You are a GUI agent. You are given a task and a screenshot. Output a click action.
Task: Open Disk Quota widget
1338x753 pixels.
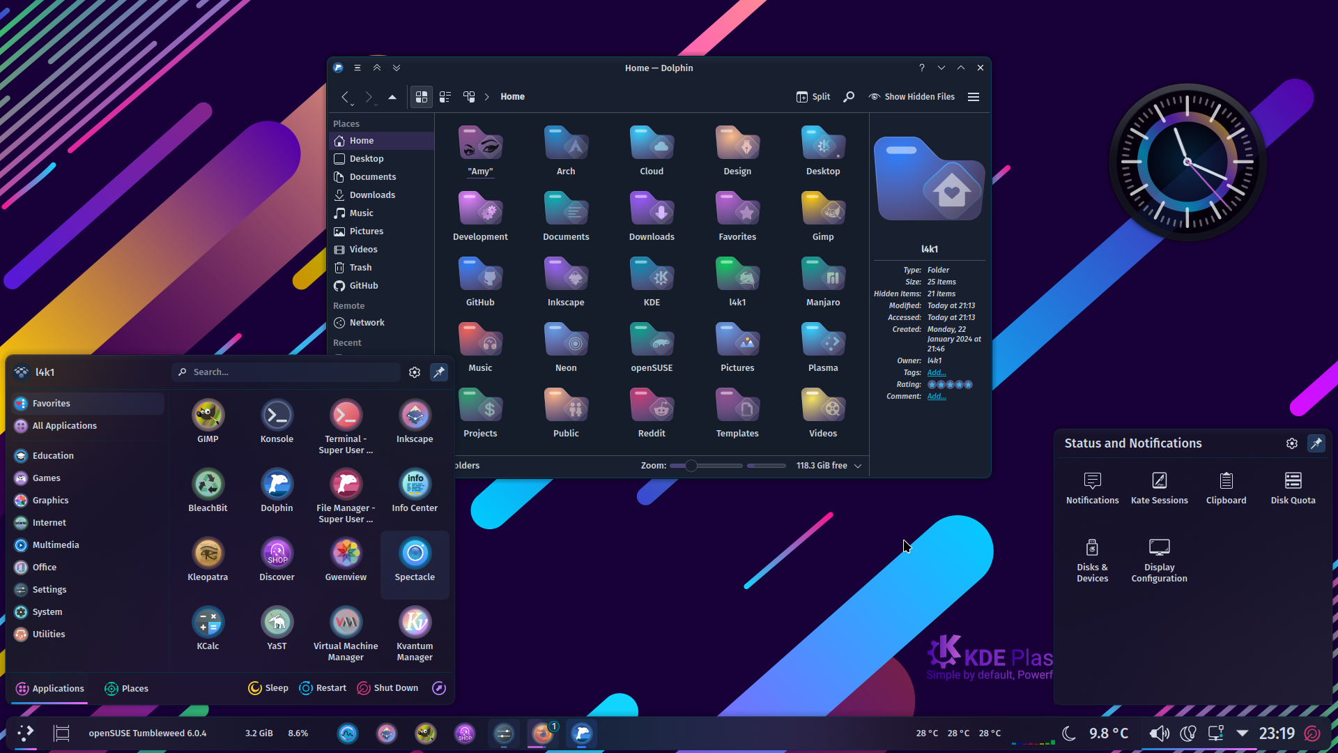tap(1293, 488)
